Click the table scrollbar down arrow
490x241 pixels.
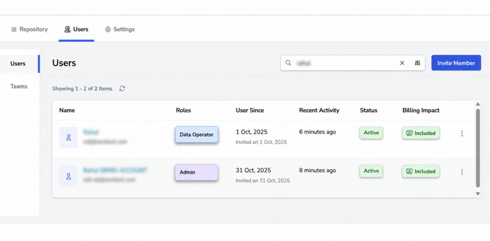[478, 194]
